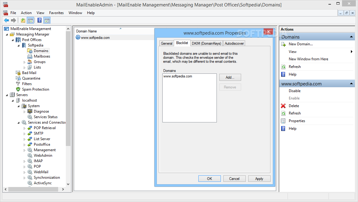The width and height of the screenshot is (358, 202).
Task: Select the Diagnose node
Action: [41, 111]
